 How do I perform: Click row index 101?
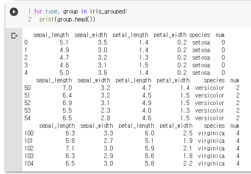[29, 141]
